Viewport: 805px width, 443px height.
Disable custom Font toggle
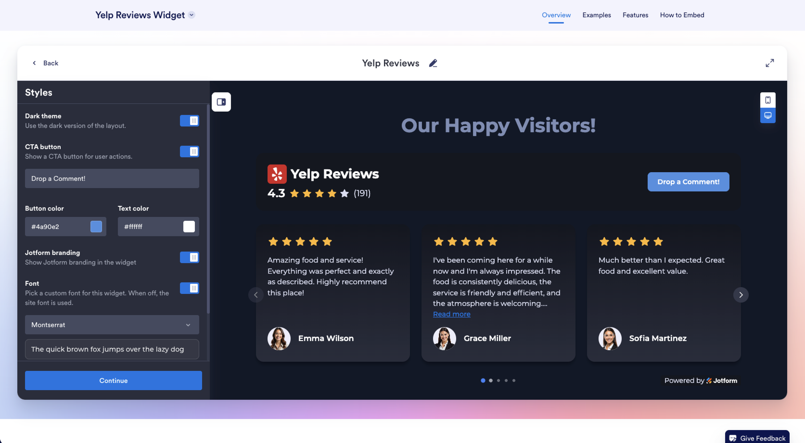(x=189, y=288)
